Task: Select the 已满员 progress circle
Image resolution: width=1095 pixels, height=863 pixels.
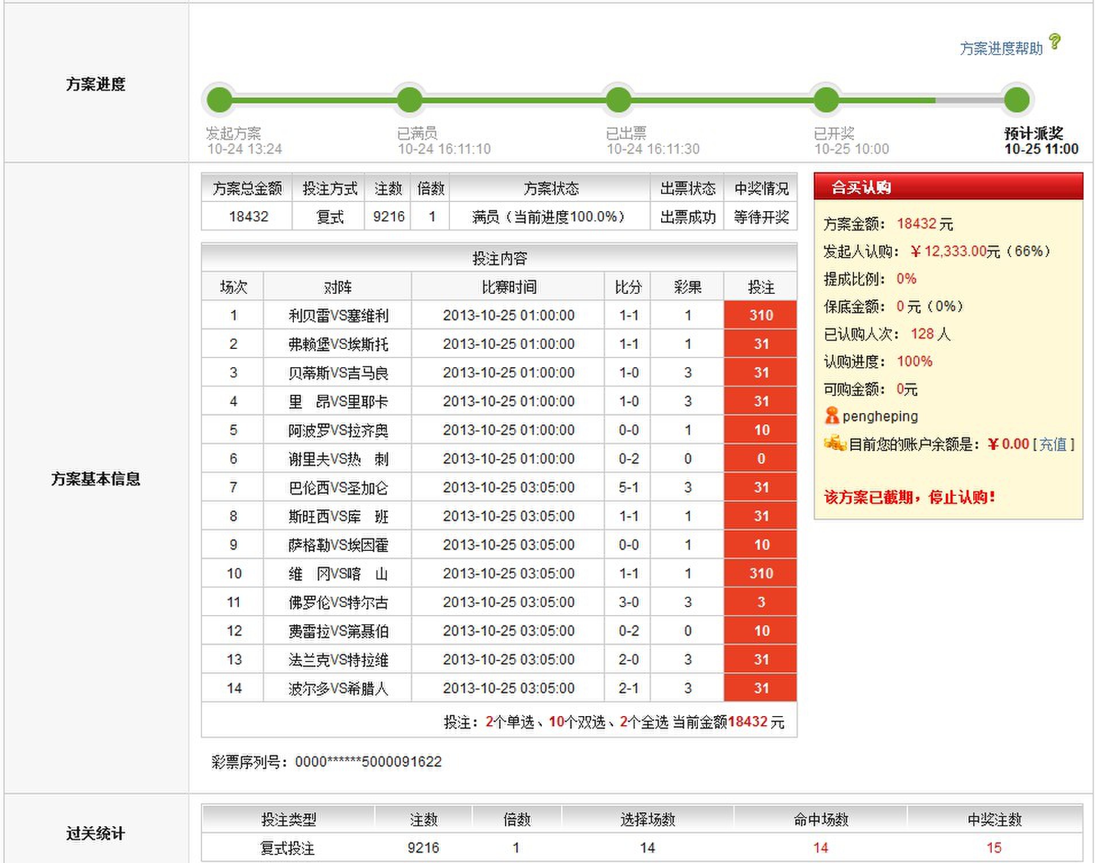Action: pos(410,100)
